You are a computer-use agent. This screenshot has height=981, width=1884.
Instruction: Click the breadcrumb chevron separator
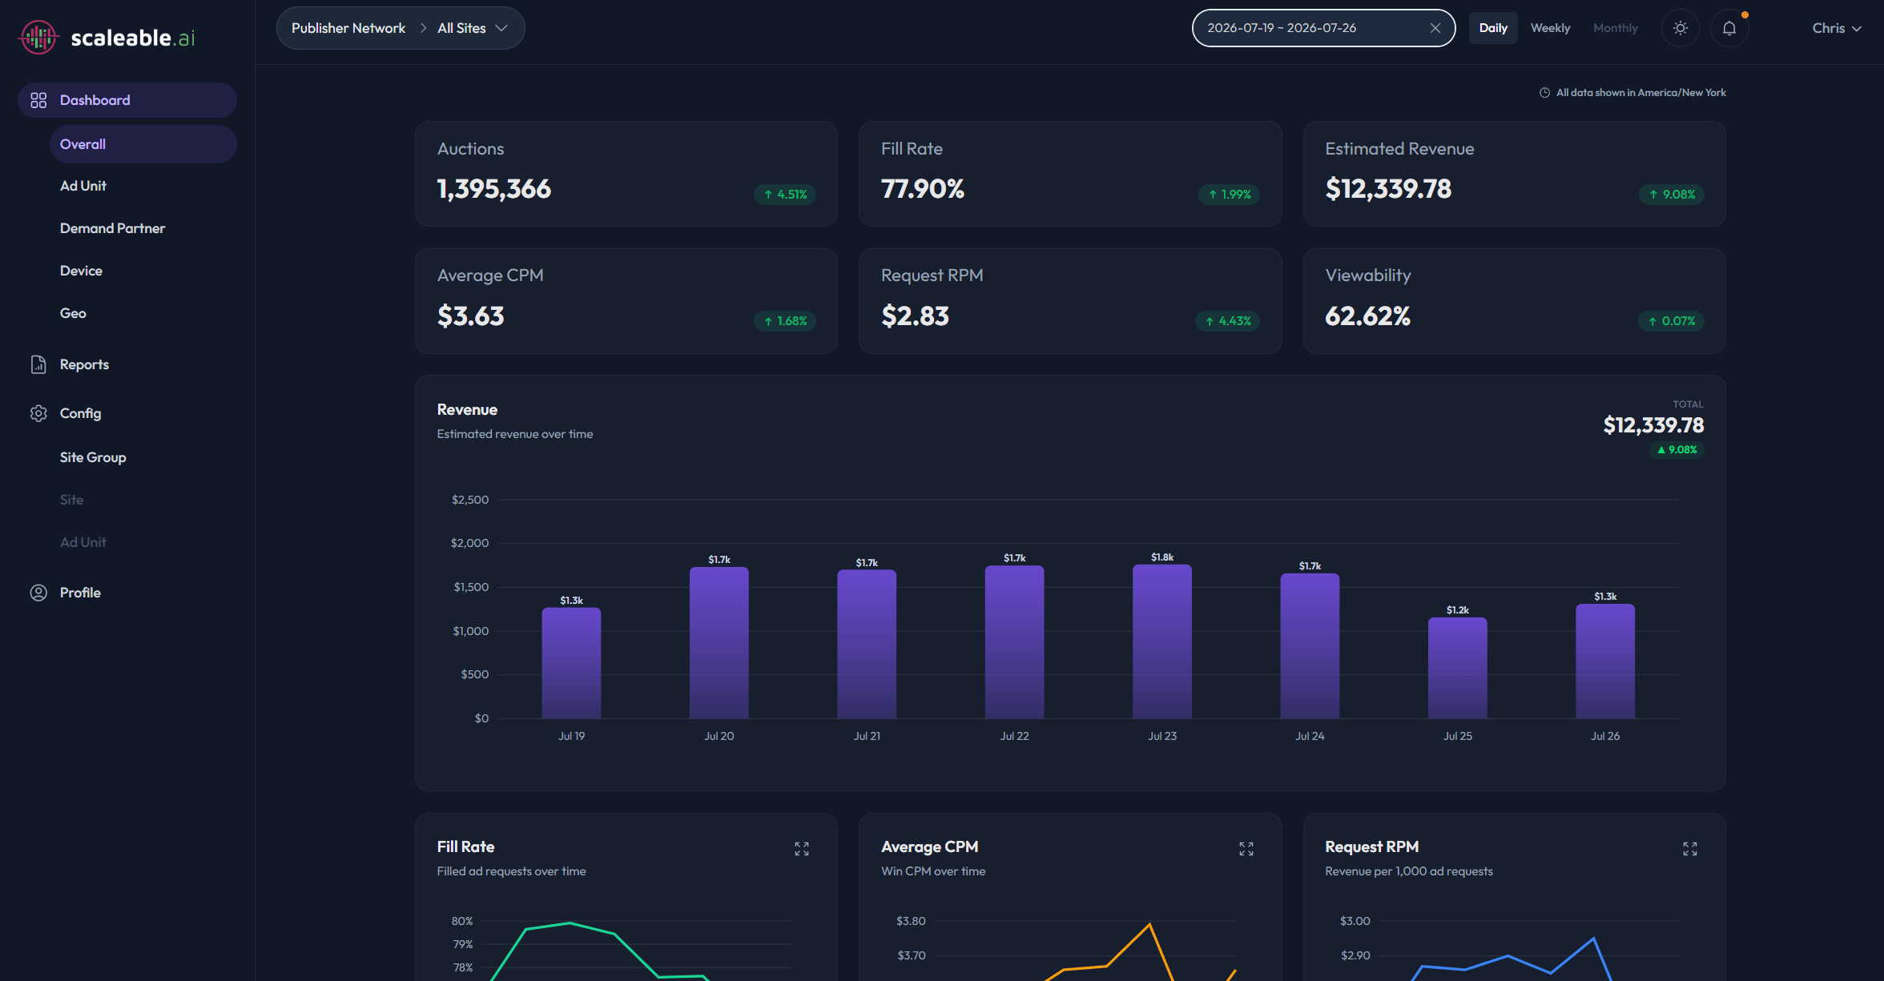tap(423, 28)
